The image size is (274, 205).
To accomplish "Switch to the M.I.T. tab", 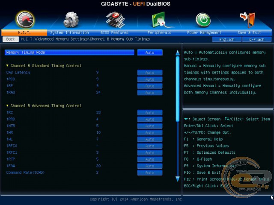I will 24,32.
